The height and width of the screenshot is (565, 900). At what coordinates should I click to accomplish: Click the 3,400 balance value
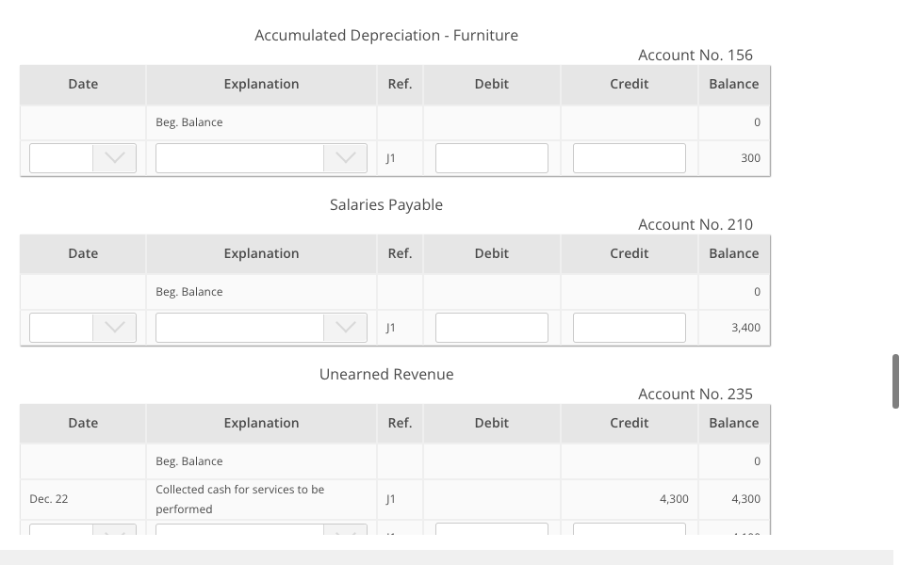tap(745, 328)
